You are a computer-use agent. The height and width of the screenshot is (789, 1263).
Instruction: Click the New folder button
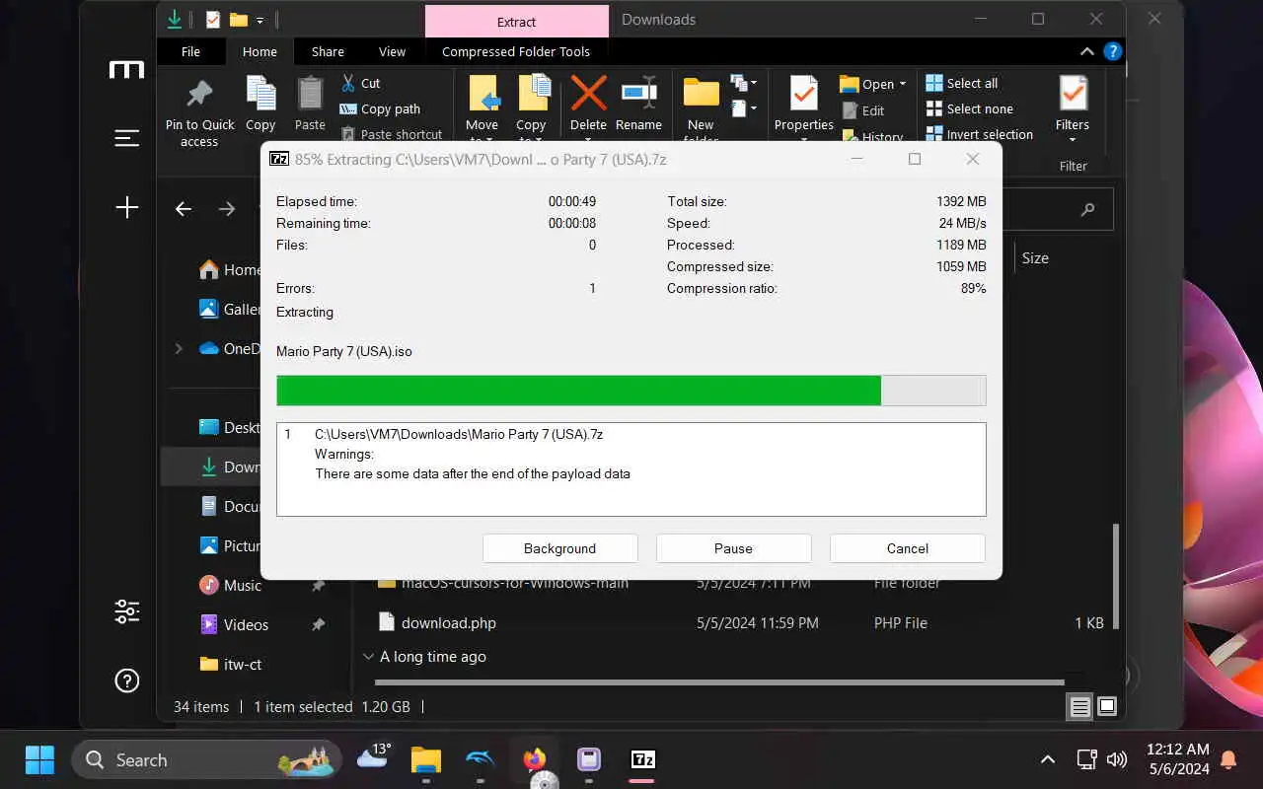tap(701, 108)
